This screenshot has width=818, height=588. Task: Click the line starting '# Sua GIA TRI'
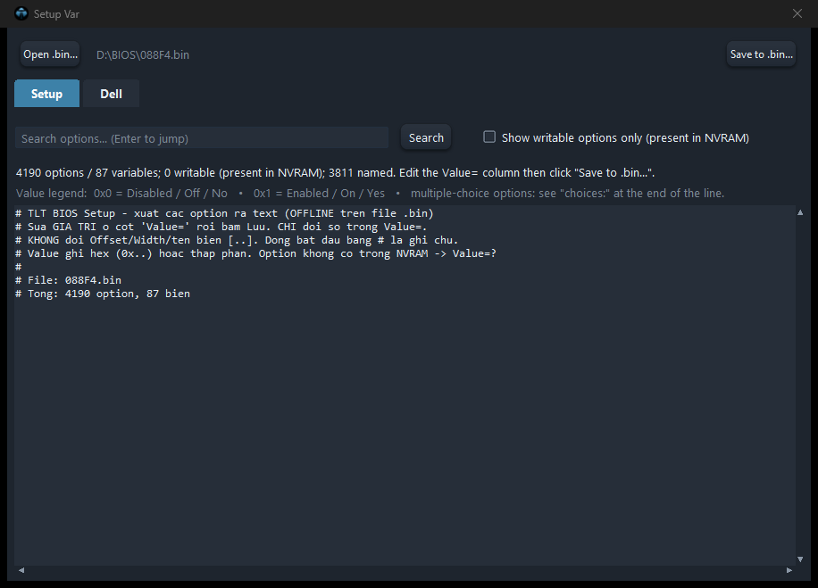221,227
